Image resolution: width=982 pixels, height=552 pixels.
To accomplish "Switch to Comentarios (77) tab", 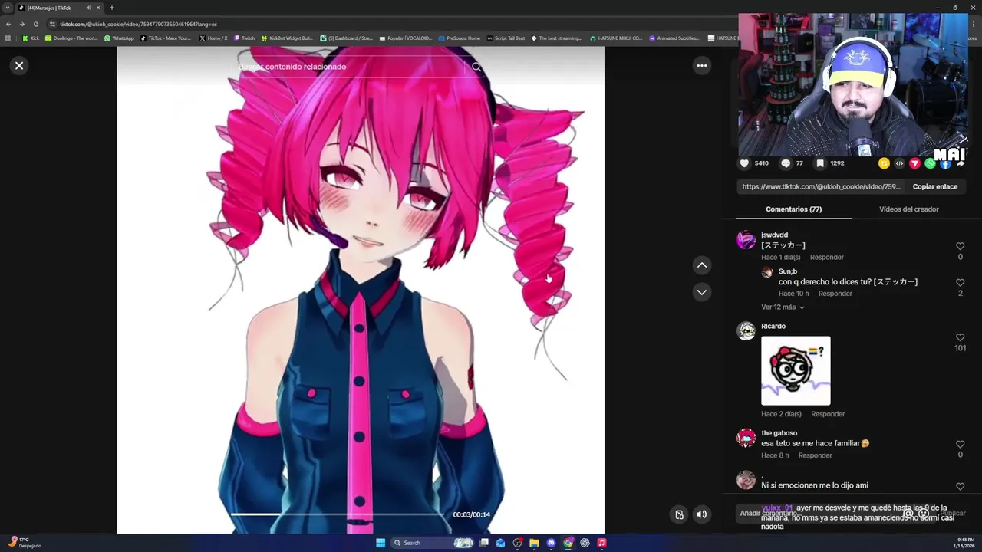I will tap(793, 209).
